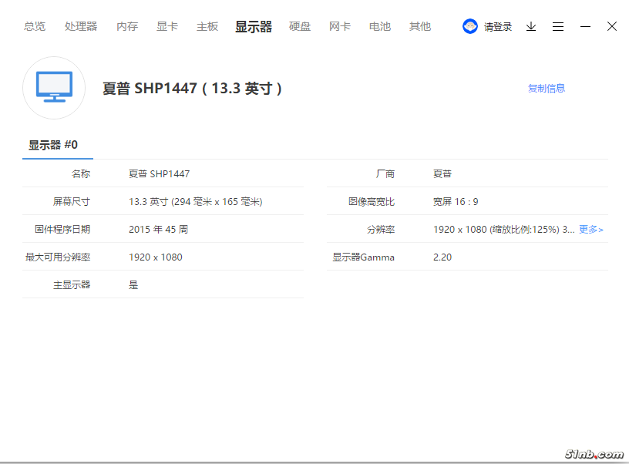Click the 固件程序日期 label

point(62,230)
